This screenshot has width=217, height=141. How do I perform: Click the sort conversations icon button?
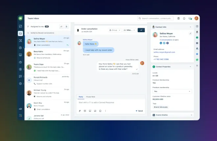(x=61, y=26)
